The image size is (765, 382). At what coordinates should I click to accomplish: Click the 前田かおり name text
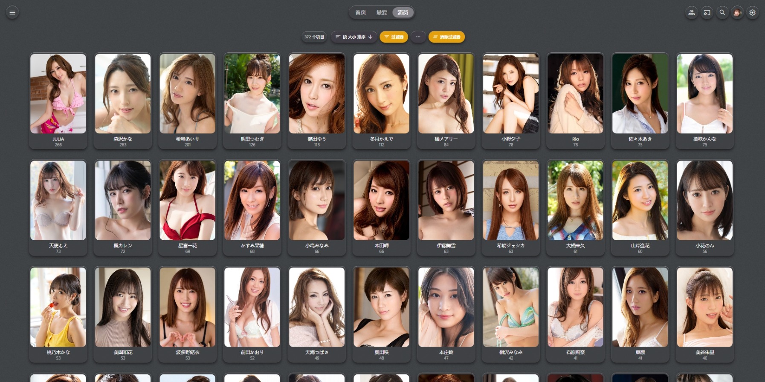[x=252, y=353]
